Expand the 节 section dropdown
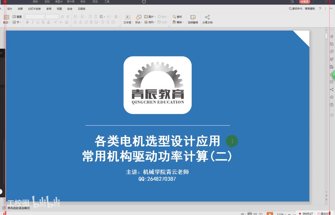The width and height of the screenshot is (335, 215). 17,22
